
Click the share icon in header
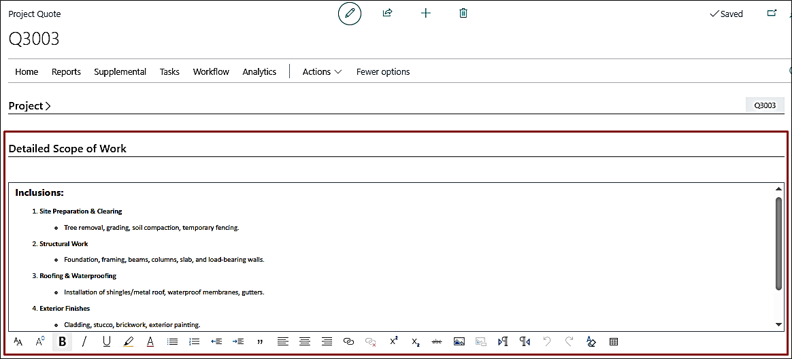coord(388,13)
